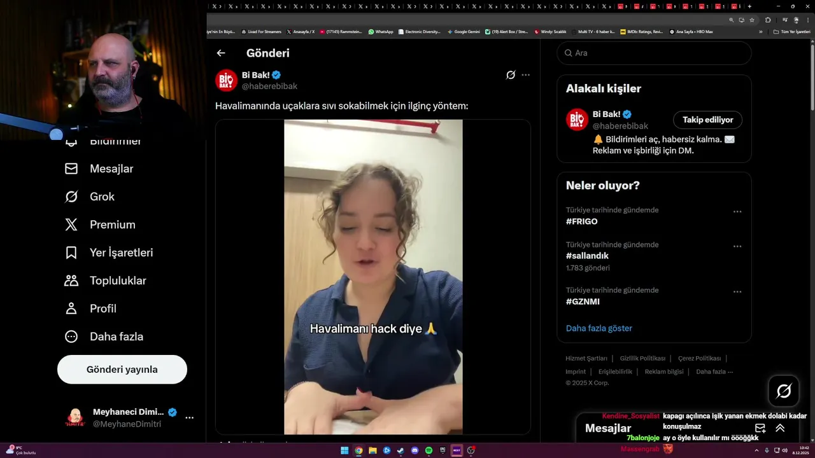Open Spotify from the taskbar
This screenshot has height=458, width=815.
pyautogui.click(x=429, y=450)
